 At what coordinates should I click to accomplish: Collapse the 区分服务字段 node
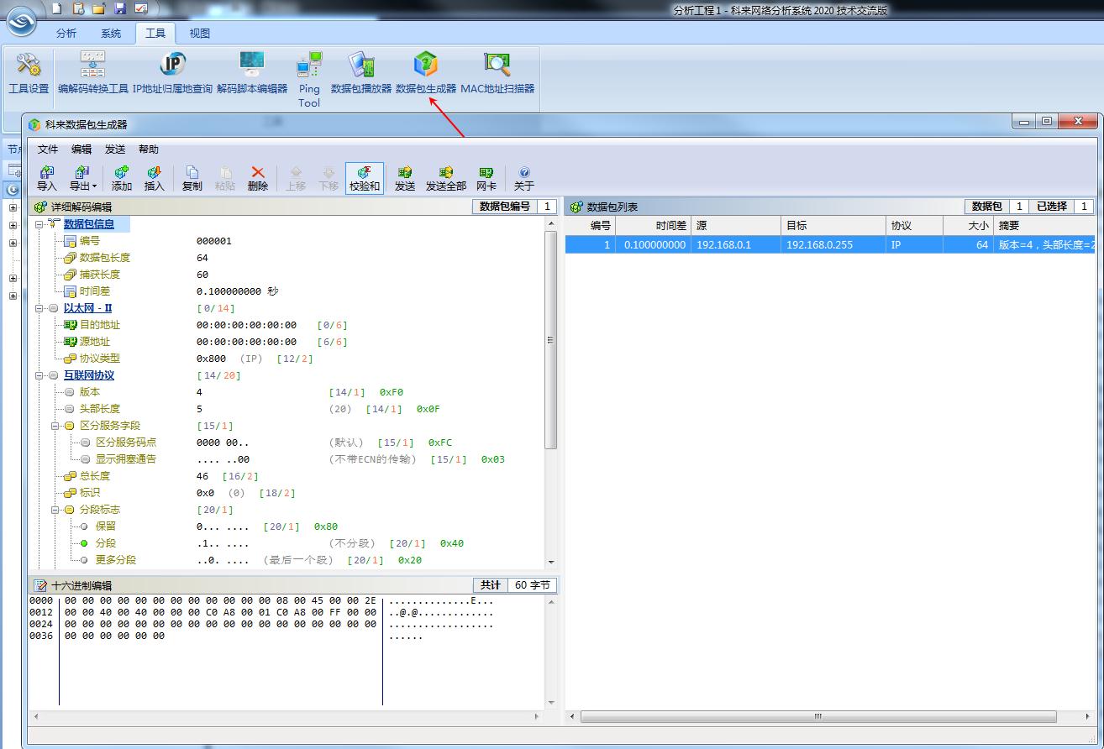(56, 426)
